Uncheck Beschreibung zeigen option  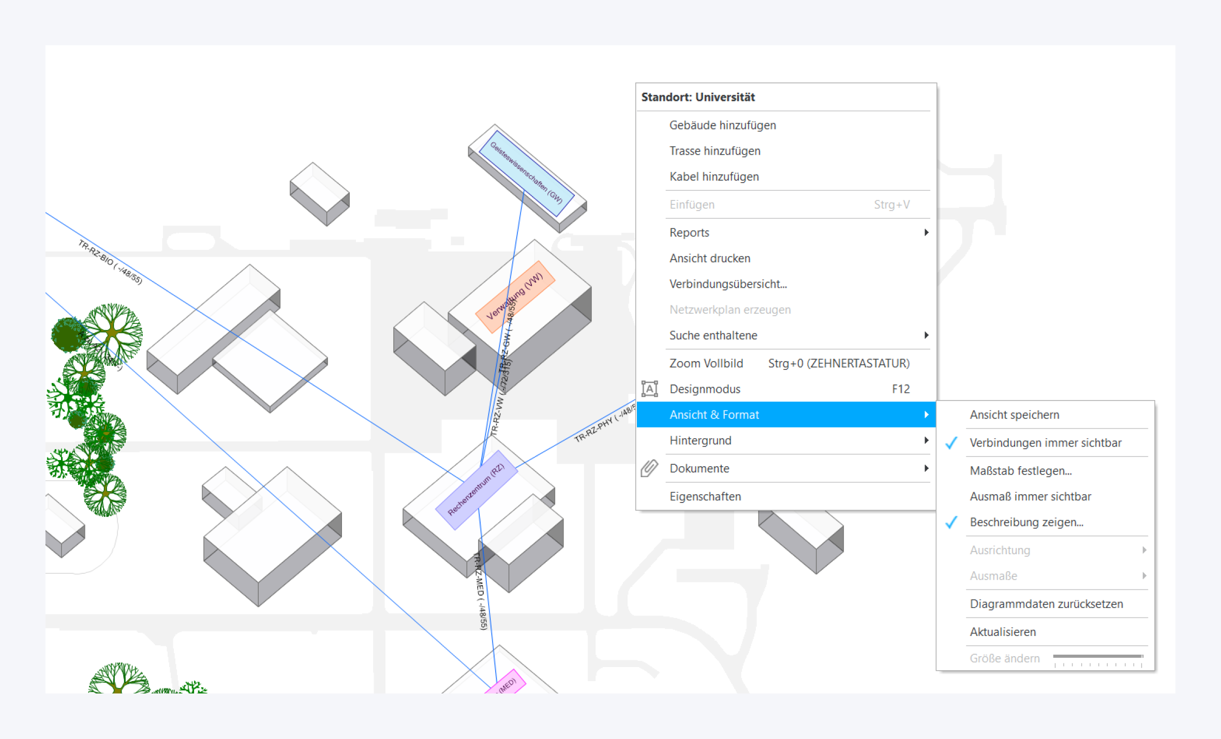click(1026, 523)
